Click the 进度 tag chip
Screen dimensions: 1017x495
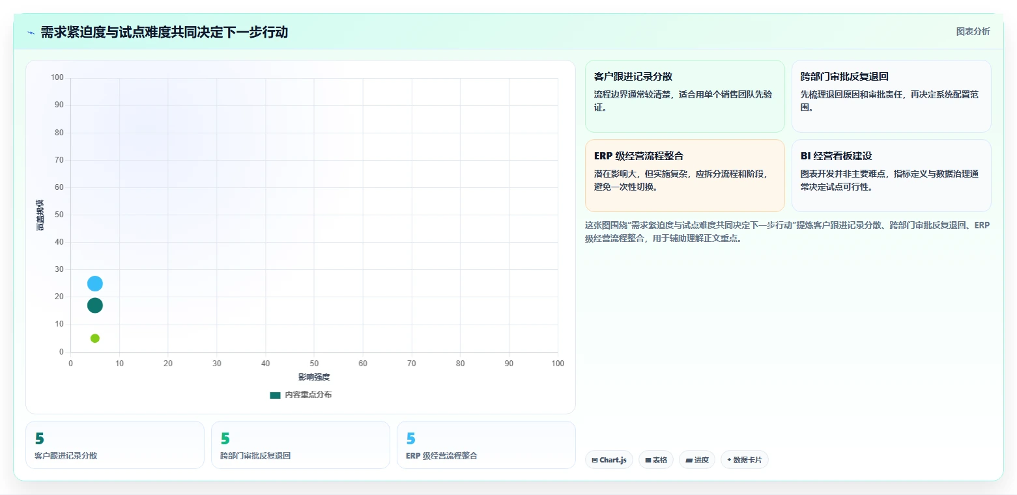697,460
